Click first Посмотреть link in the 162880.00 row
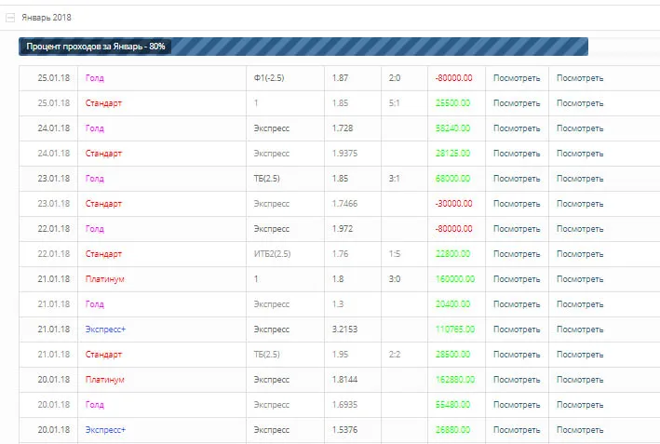Image resolution: width=660 pixels, height=444 pixels. point(517,380)
